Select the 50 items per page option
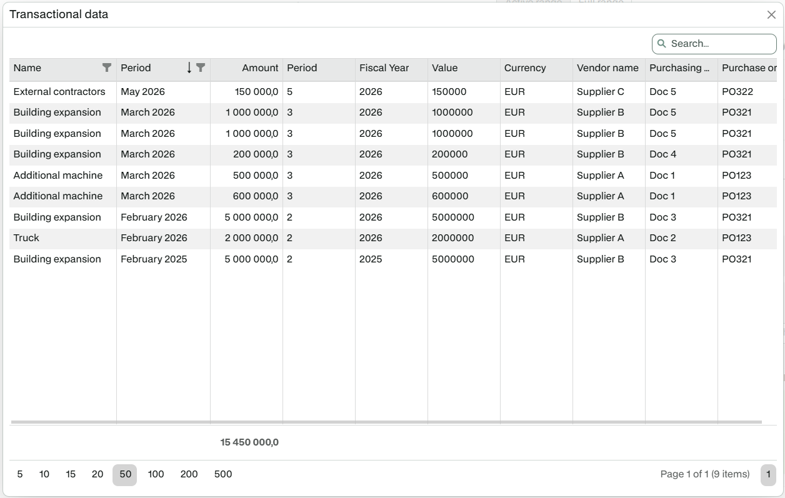Viewport: 785px width, 498px height. (125, 475)
